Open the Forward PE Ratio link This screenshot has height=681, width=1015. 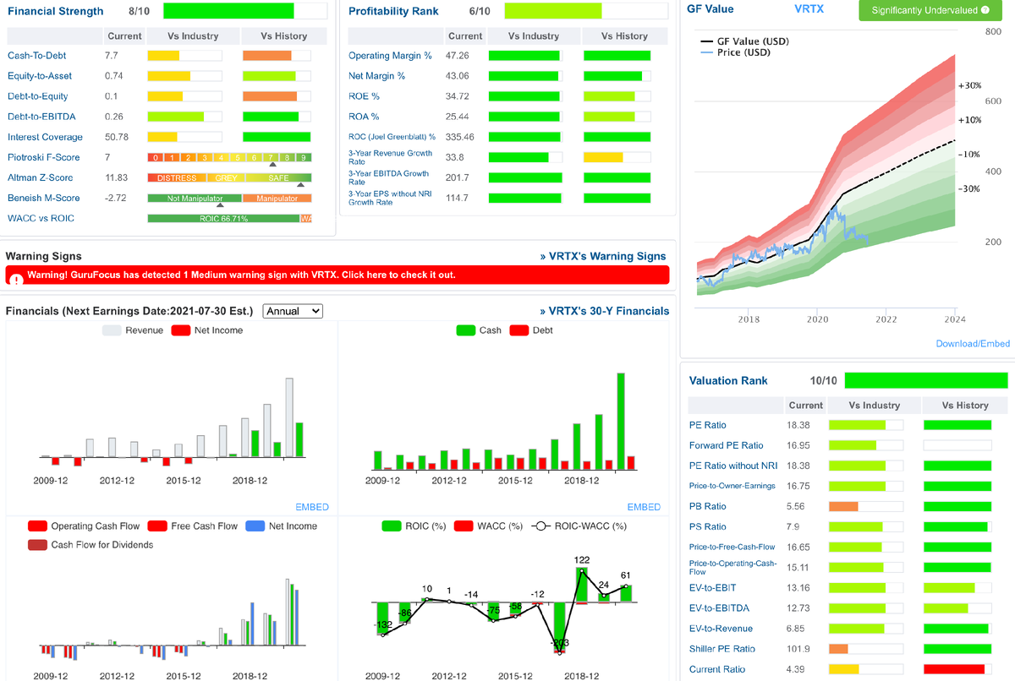[726, 445]
